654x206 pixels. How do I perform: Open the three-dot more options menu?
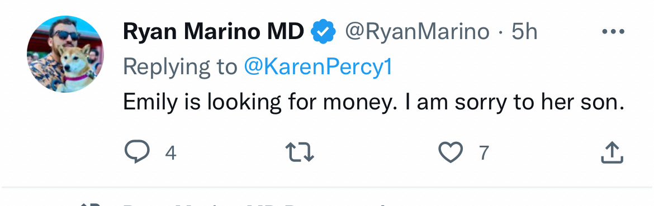[614, 31]
